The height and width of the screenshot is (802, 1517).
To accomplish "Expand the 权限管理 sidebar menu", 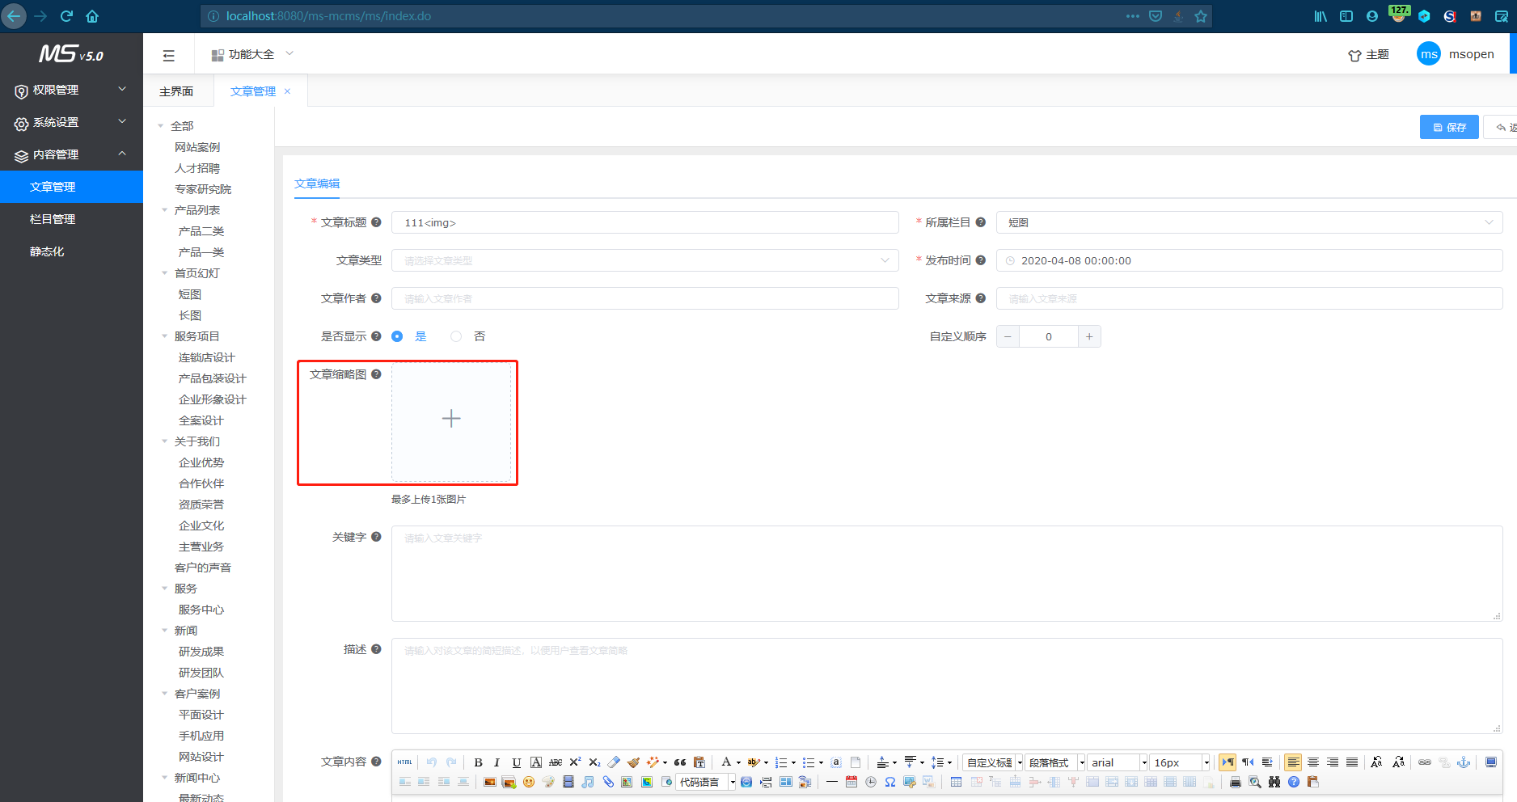I will tap(71, 90).
